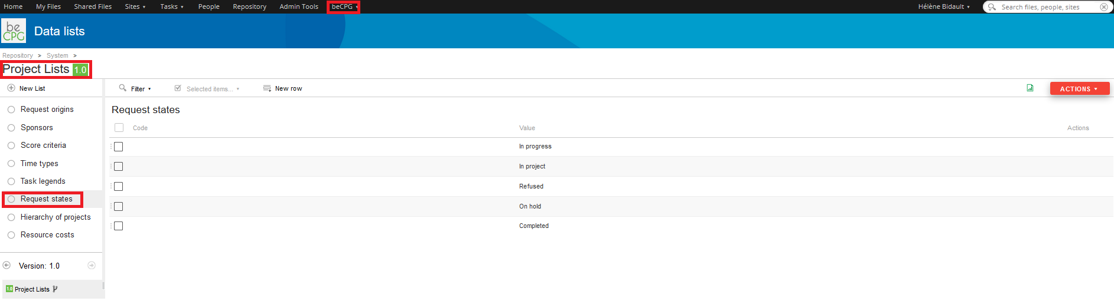This screenshot has width=1114, height=301.
Task: Select the Request states list
Action: (46, 199)
